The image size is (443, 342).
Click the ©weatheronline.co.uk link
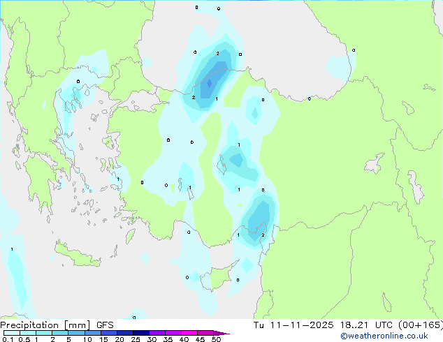(x=384, y=336)
